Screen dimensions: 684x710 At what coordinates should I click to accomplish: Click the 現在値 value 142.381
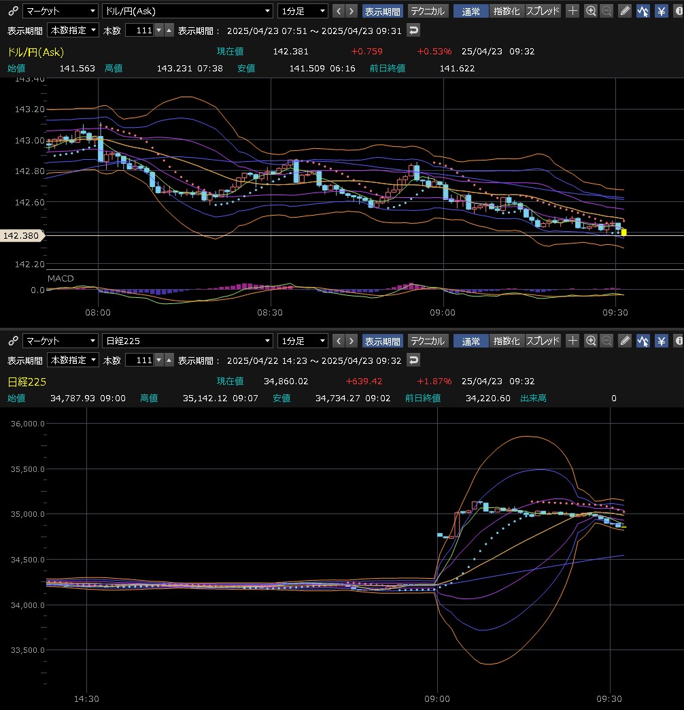[x=290, y=51]
